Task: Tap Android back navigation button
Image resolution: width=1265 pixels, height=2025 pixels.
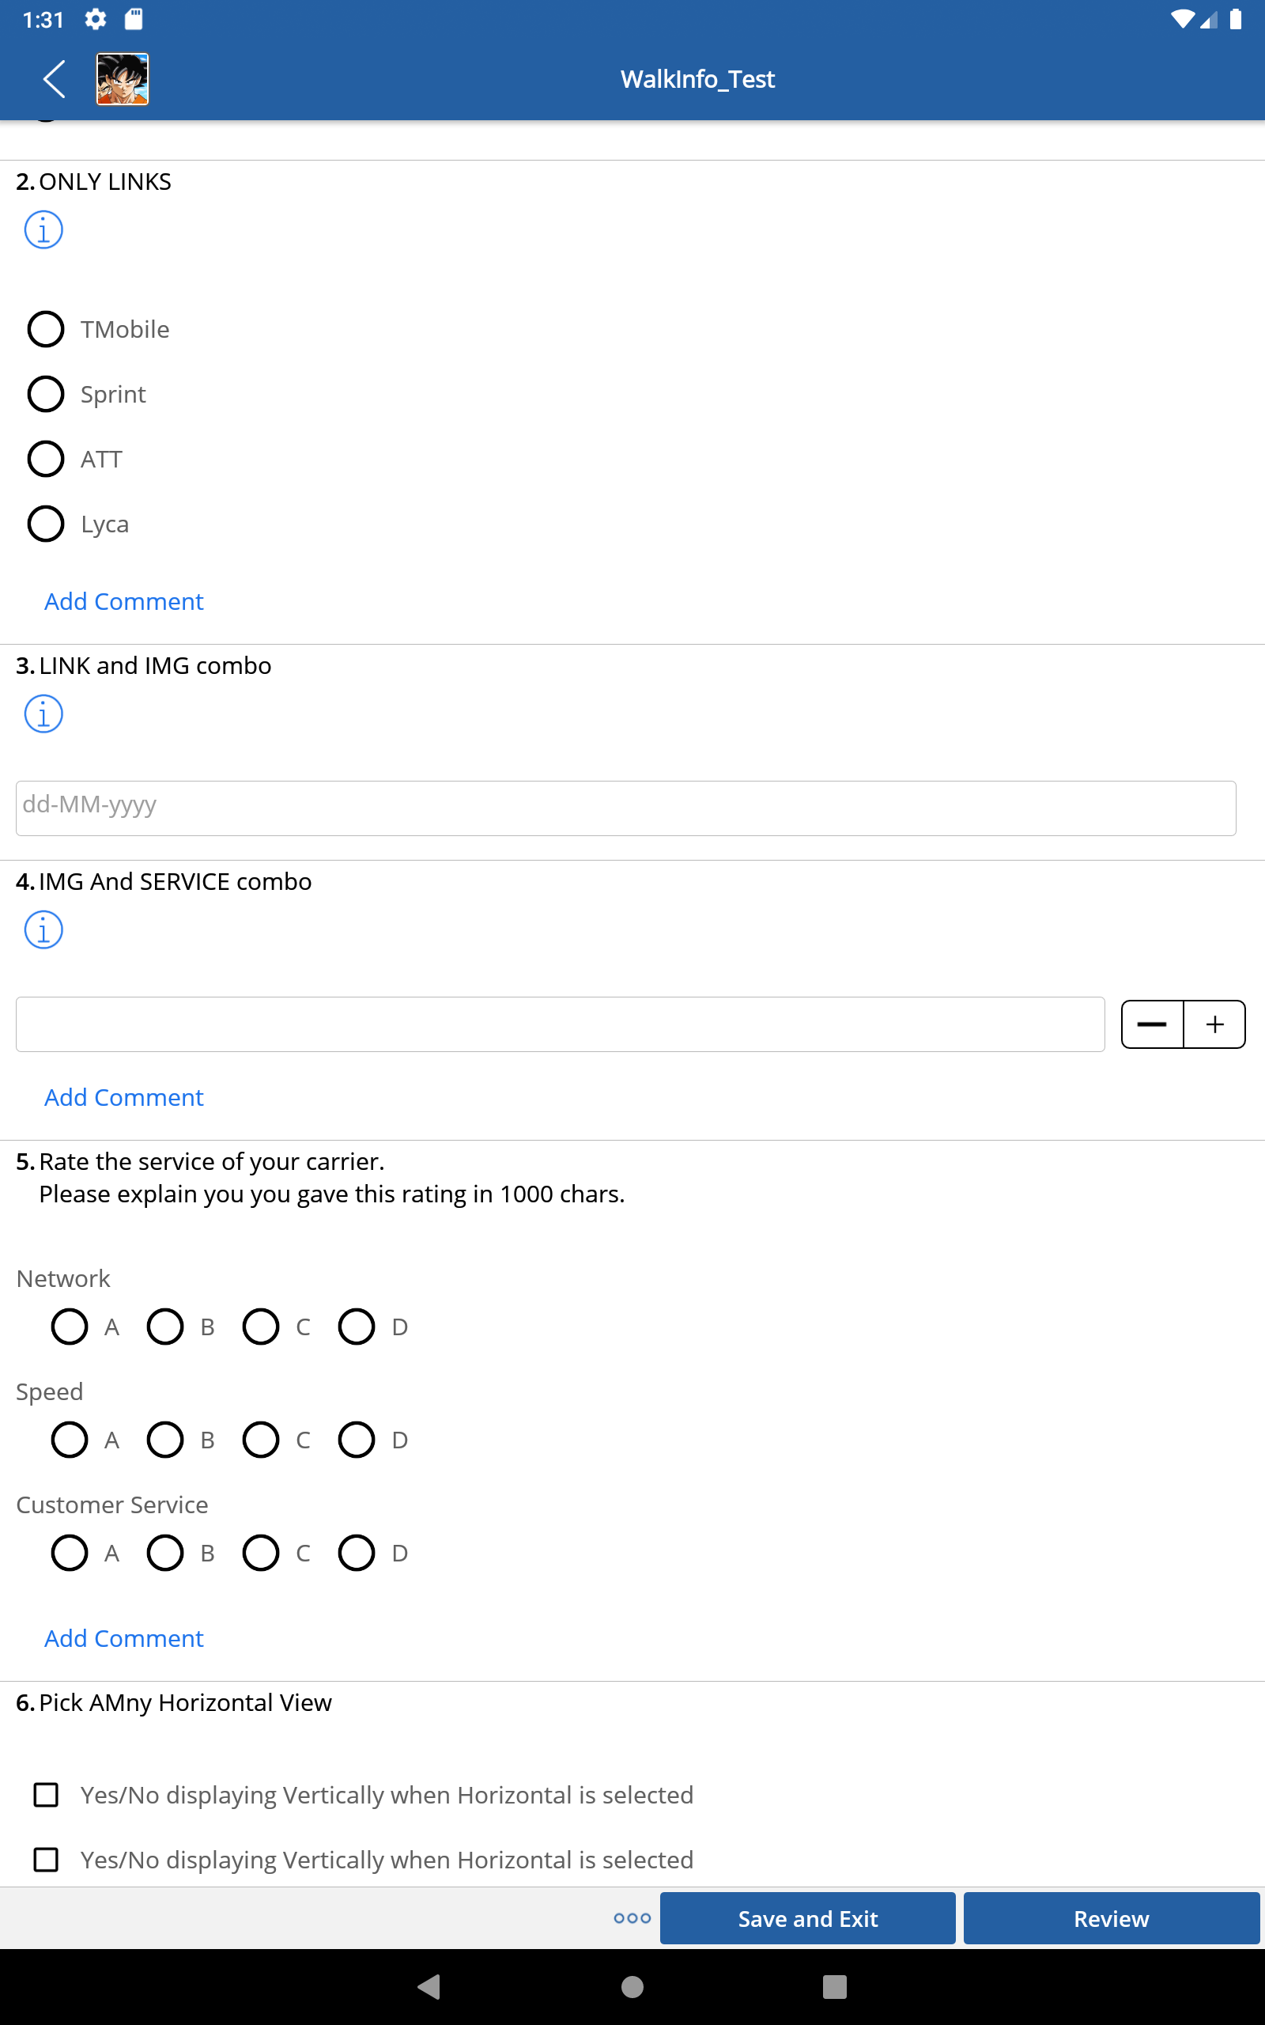Action: [x=429, y=1986]
